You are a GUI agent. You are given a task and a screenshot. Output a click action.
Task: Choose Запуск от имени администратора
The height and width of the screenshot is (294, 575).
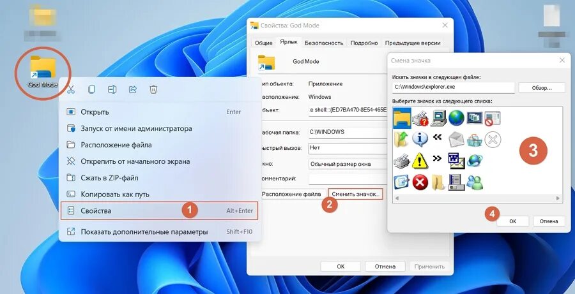pyautogui.click(x=160, y=129)
